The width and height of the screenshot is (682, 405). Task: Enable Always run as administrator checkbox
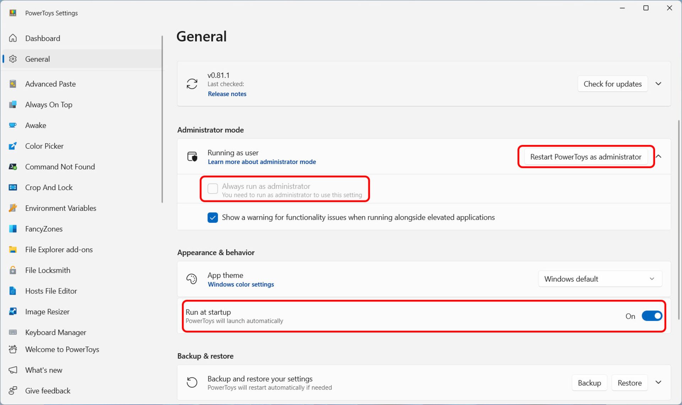click(x=212, y=188)
